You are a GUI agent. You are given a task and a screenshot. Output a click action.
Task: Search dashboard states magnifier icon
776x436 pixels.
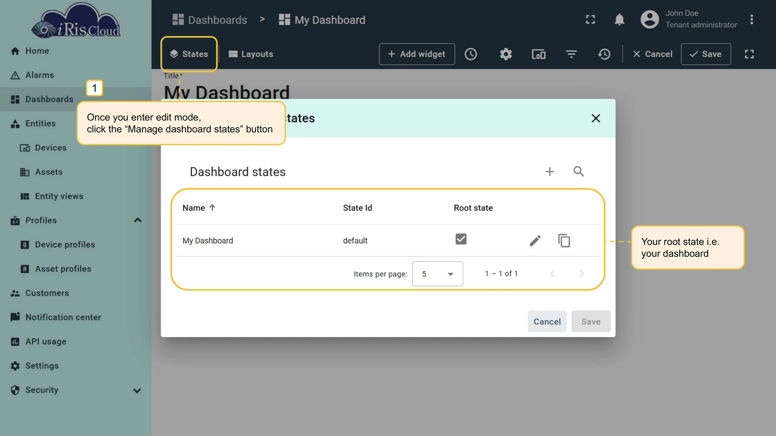[x=578, y=172]
